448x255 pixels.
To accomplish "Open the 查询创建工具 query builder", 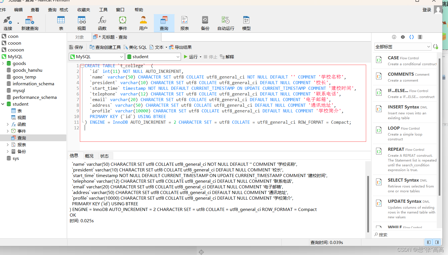I will (105, 47).
